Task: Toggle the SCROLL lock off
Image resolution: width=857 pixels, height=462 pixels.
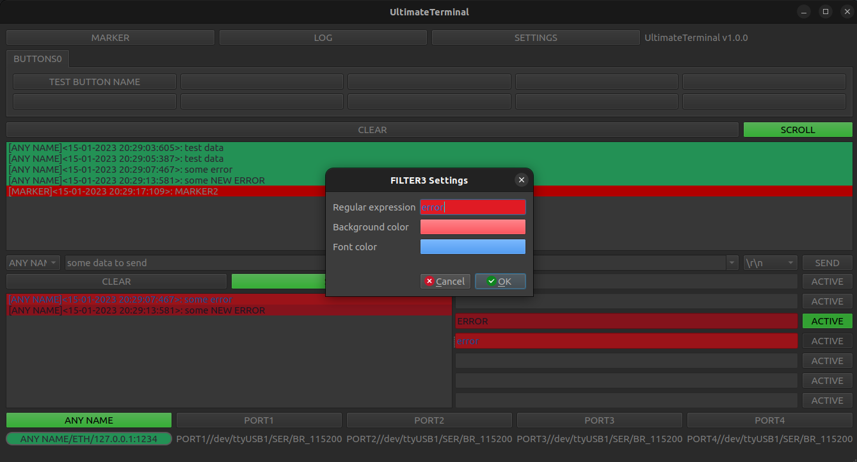Action: (x=797, y=129)
